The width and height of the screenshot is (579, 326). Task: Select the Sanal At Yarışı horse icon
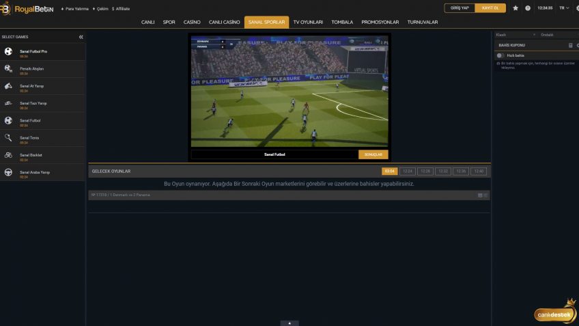pyautogui.click(x=8, y=85)
